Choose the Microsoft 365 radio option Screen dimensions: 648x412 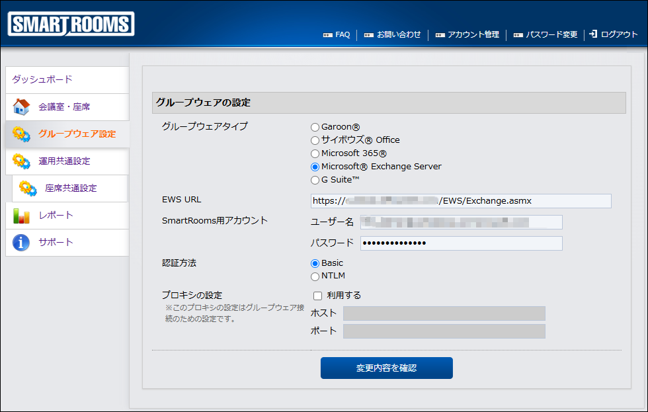click(315, 153)
